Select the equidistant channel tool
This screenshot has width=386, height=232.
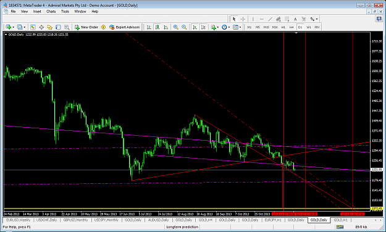(279, 19)
